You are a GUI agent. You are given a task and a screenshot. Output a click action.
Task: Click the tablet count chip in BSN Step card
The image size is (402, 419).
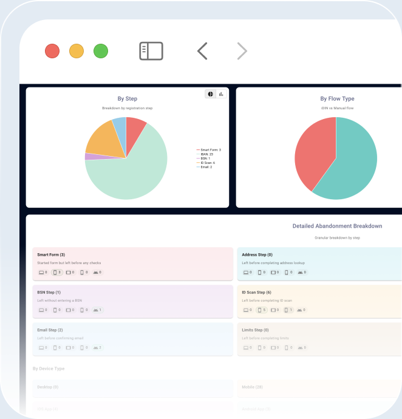[x=70, y=310]
